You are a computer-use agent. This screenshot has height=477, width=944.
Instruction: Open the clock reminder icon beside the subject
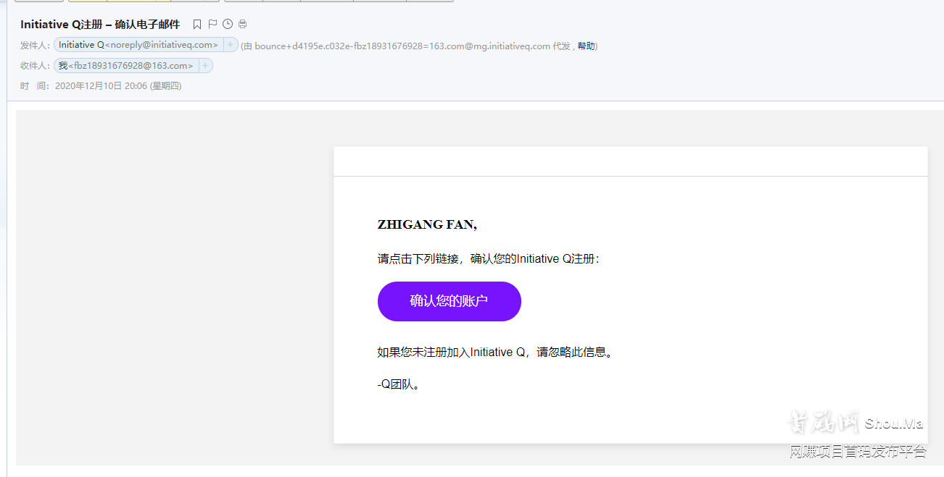228,24
